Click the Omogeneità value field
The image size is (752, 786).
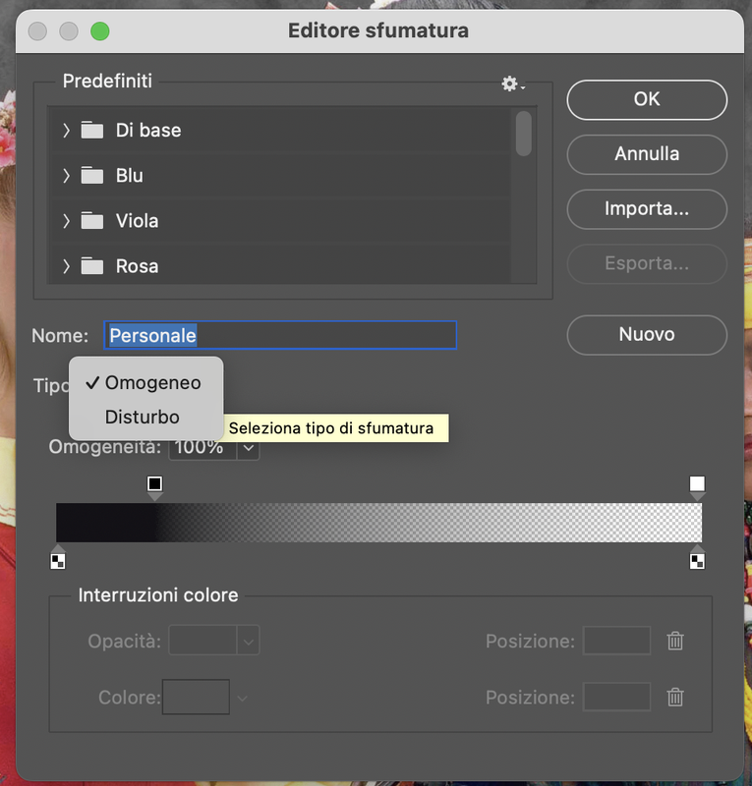[x=202, y=447]
